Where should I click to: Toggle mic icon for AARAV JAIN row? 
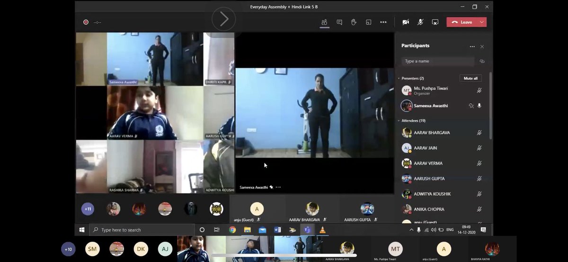479,148
